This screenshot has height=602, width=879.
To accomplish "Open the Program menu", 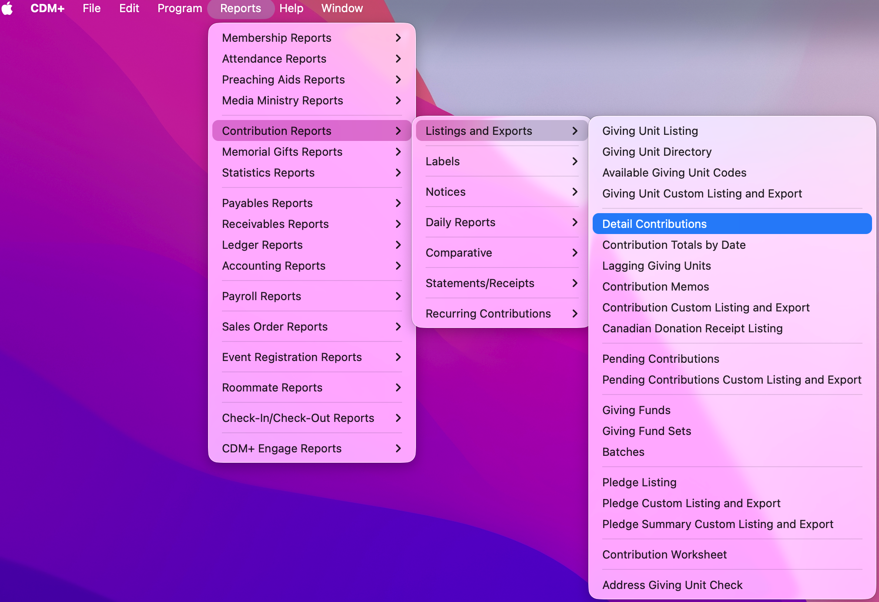I will coord(180,8).
